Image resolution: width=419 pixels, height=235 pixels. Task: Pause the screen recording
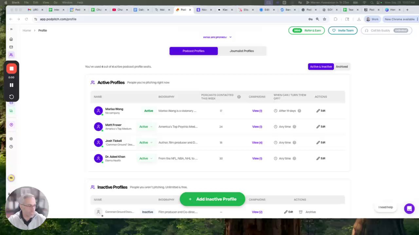point(11,85)
